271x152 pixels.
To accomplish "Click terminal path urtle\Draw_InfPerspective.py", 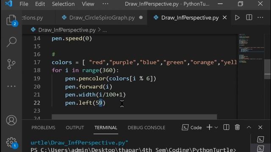I will [x=79, y=143].
